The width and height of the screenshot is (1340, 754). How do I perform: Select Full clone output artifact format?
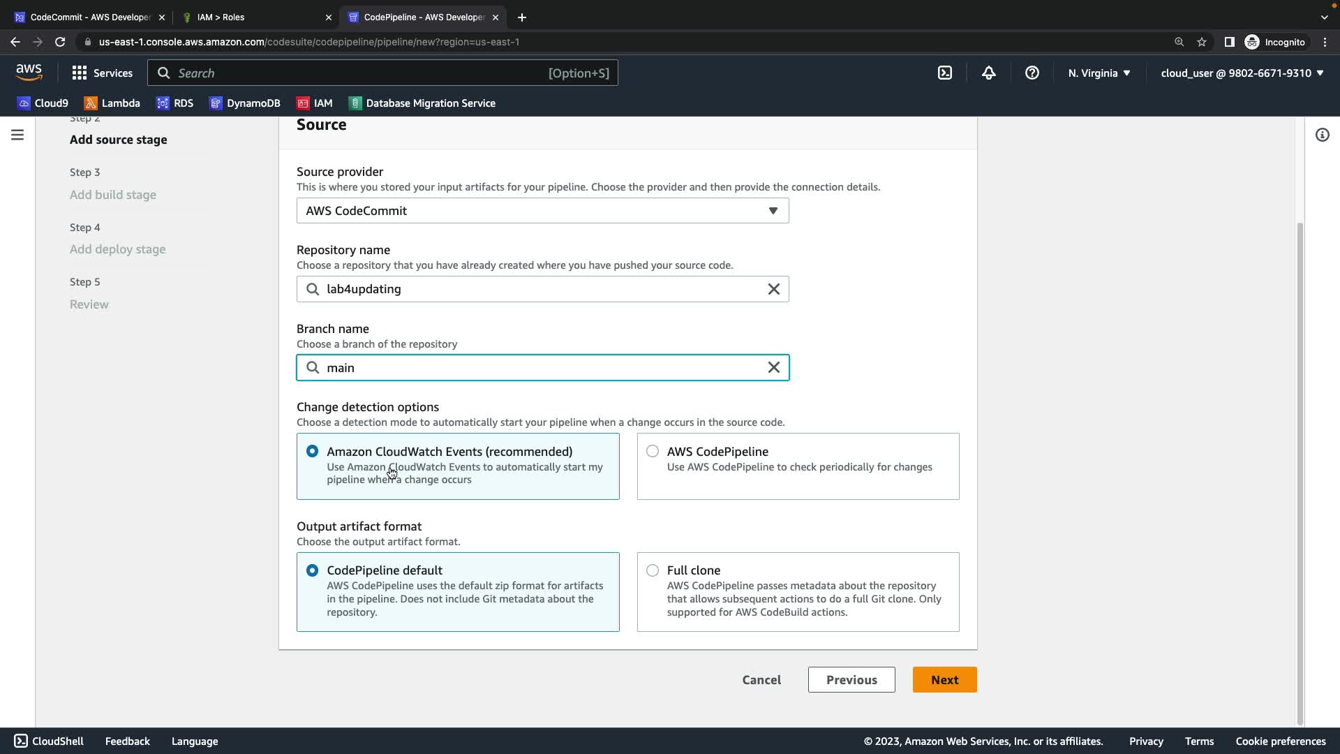point(653,570)
